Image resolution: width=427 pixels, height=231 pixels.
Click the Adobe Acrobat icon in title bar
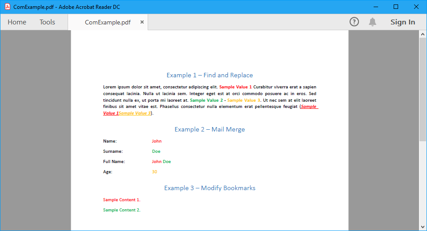point(8,7)
